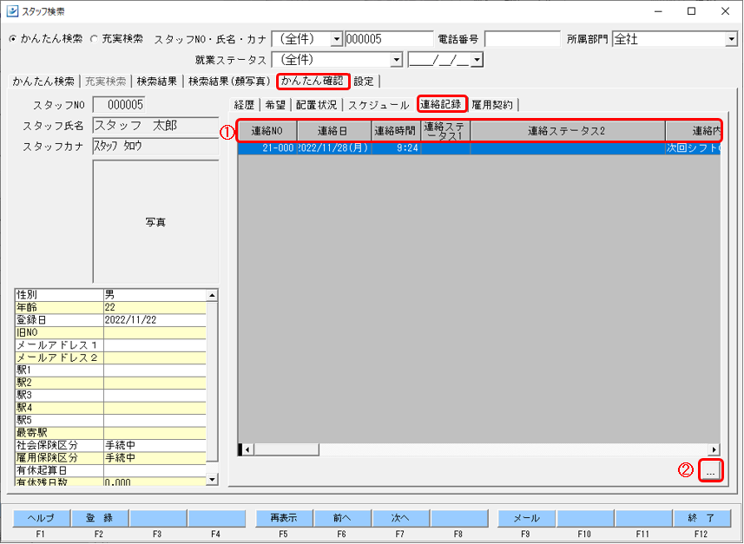
Task: Click the 登録 F2 button
Action: point(100,518)
